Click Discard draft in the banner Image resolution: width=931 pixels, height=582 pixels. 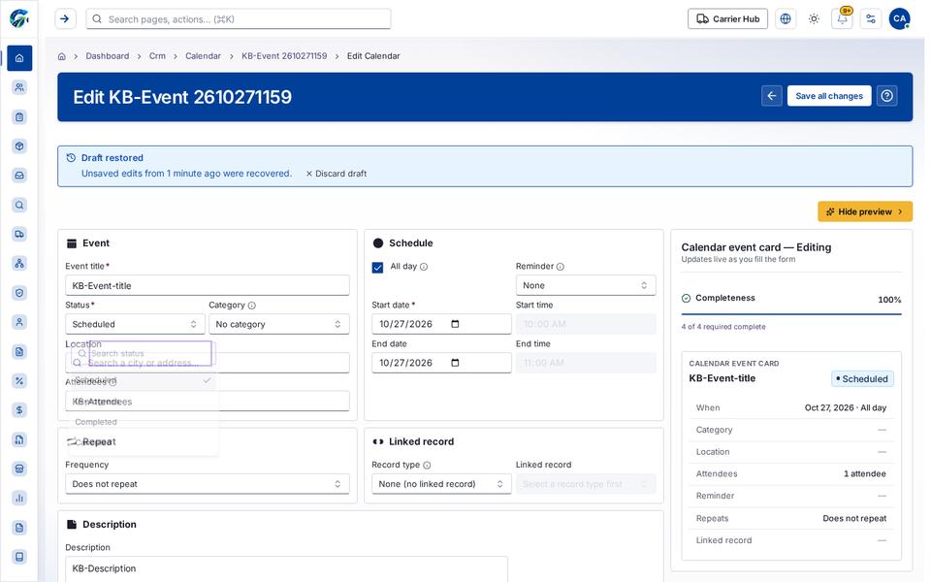click(337, 174)
